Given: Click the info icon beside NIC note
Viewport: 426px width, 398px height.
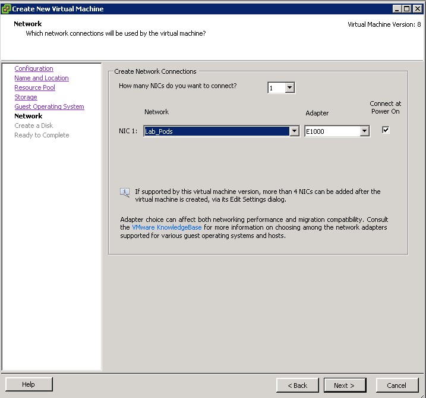Looking at the screenshot, I should 125,192.
